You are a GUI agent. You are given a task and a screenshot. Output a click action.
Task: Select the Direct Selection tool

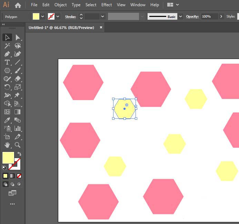tap(18, 37)
